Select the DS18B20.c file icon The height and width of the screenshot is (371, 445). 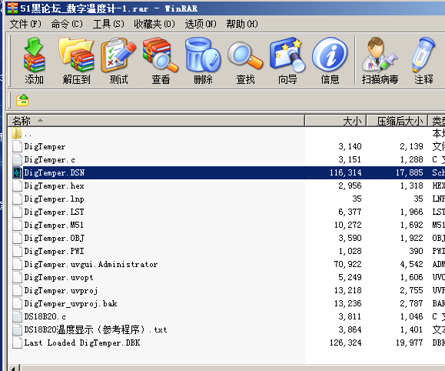17,316
